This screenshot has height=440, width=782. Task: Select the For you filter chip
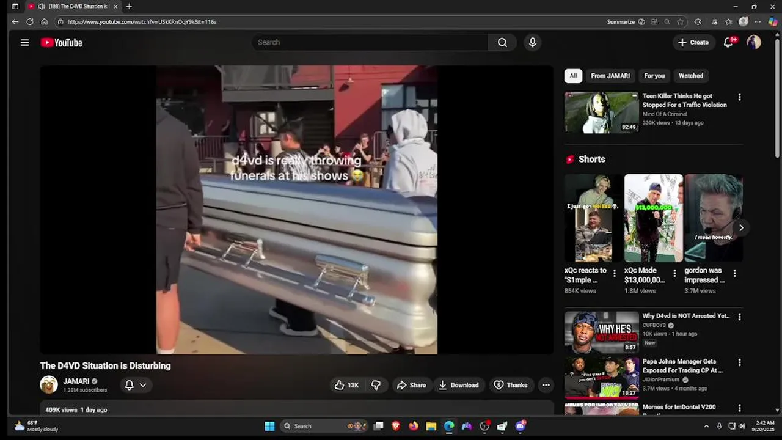pos(654,76)
